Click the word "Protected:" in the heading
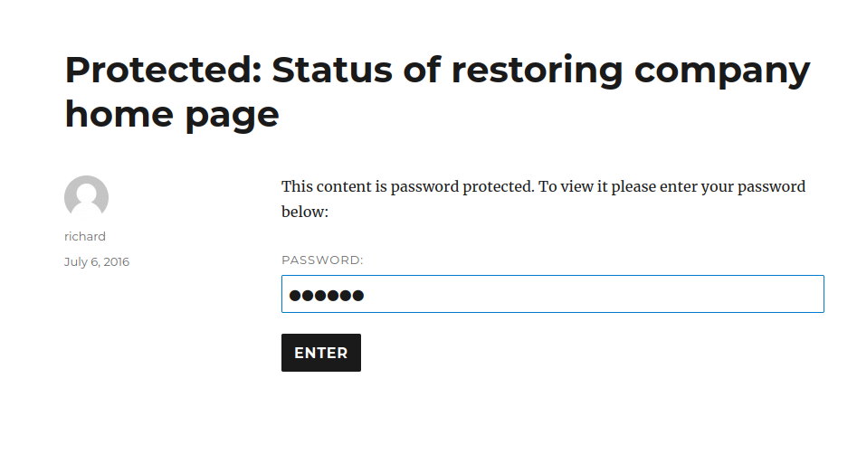Image resolution: width=857 pixels, height=454 pixels. tap(161, 70)
